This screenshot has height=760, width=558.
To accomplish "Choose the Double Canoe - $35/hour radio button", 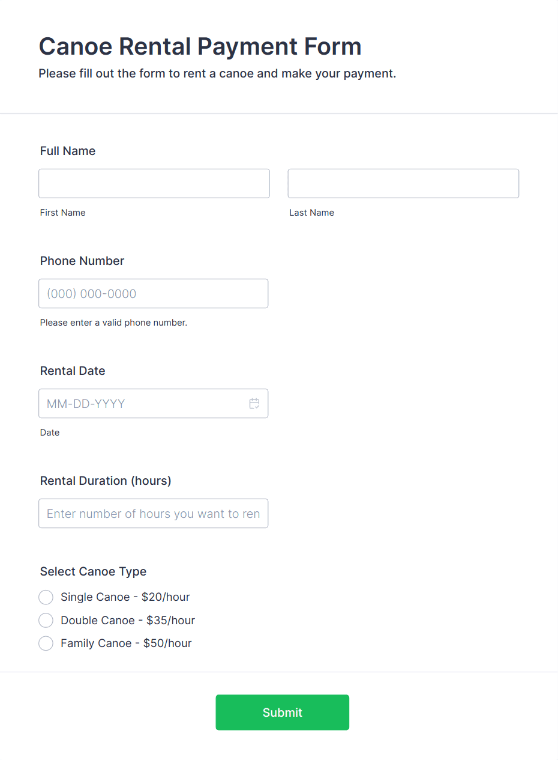I will tap(46, 620).
